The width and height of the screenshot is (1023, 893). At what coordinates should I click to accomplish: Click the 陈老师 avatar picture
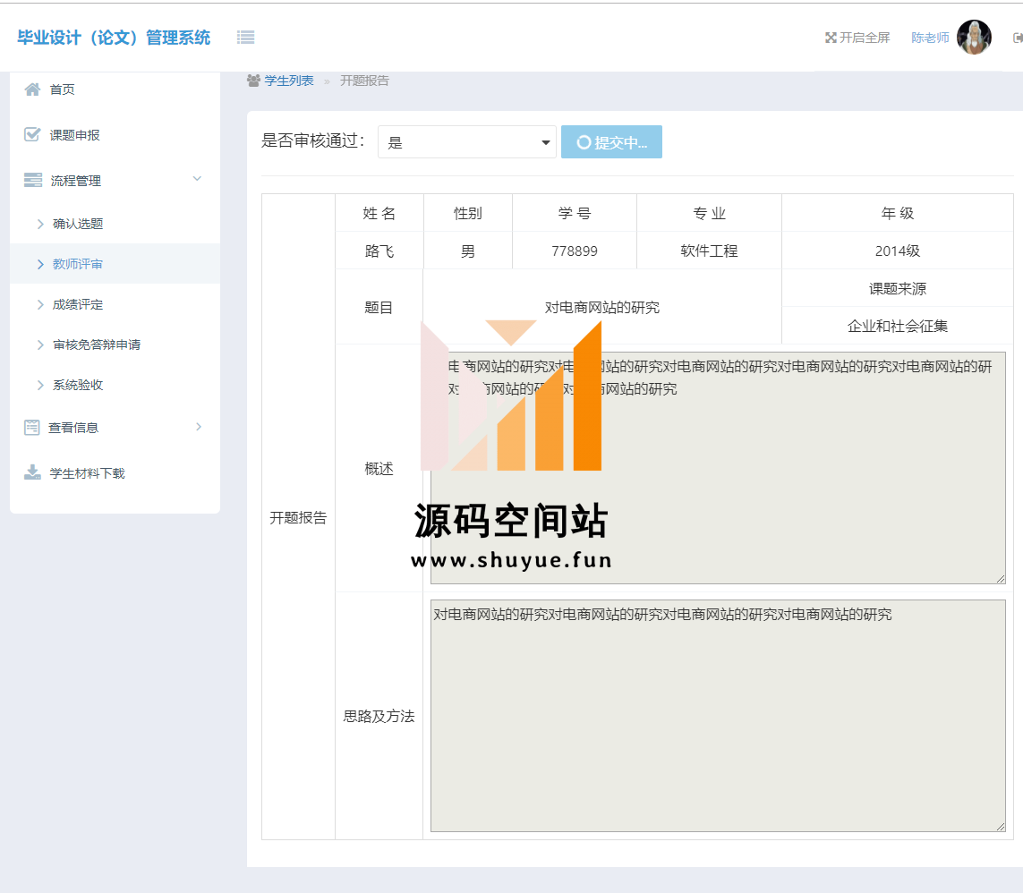click(x=974, y=38)
